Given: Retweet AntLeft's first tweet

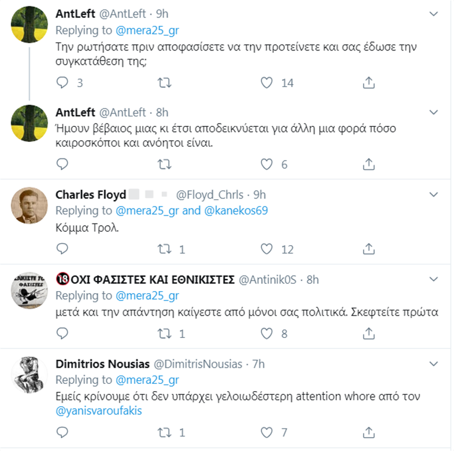Looking at the screenshot, I should pyautogui.click(x=164, y=82).
